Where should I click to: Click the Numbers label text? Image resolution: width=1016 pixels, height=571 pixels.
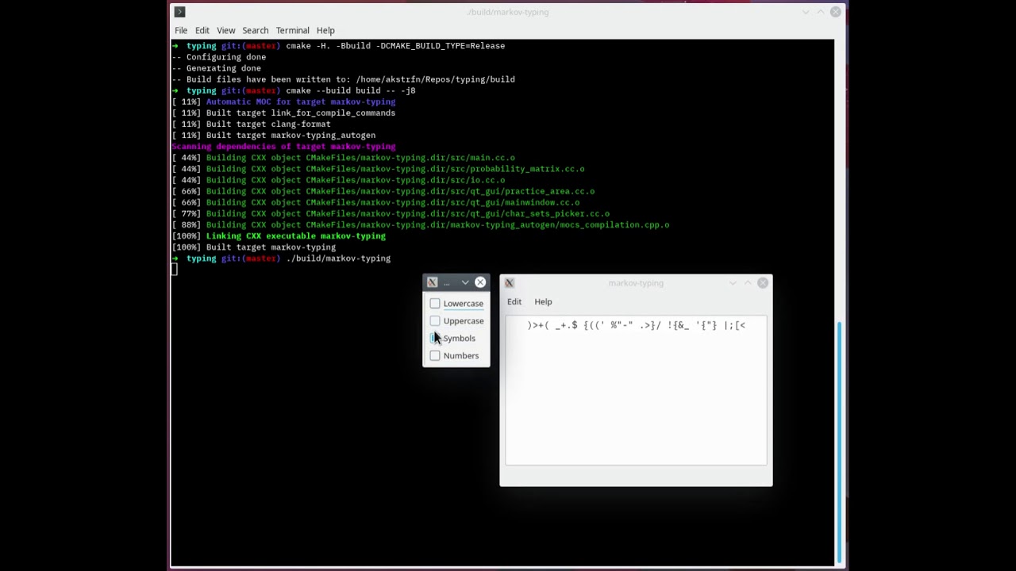(x=461, y=355)
